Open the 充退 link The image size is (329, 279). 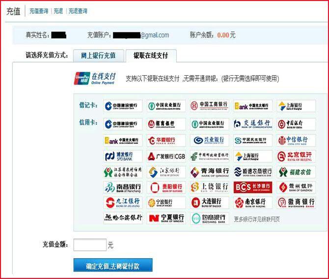pos(58,11)
